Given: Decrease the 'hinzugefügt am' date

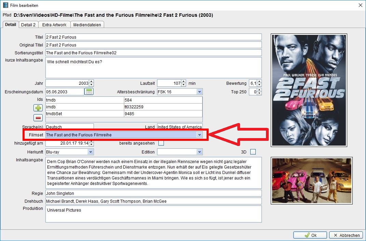Looking at the screenshot, I should point(91,145).
